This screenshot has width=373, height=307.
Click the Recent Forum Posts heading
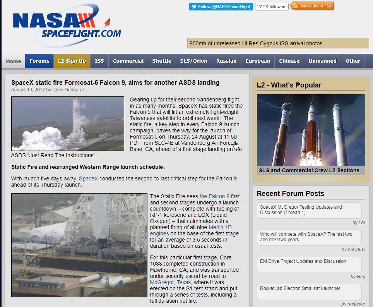coord(291,194)
